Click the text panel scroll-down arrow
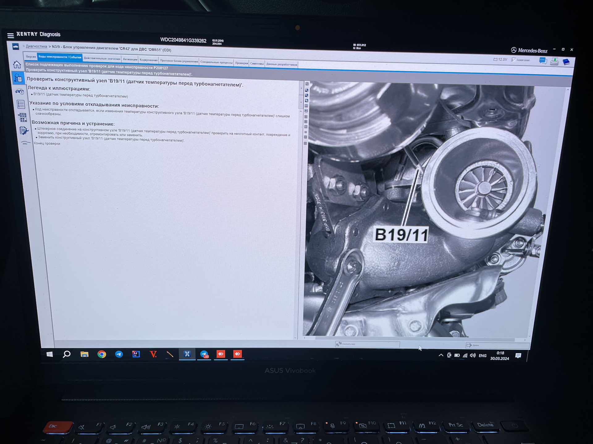Screen dimensions: 593x444 tap(295, 338)
